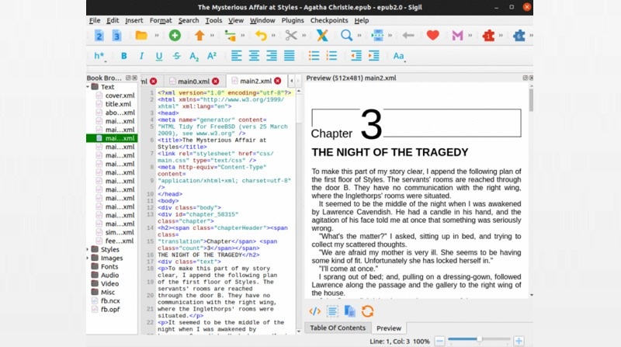Toggle bold formatting
621x347 pixels.
[x=124, y=56]
